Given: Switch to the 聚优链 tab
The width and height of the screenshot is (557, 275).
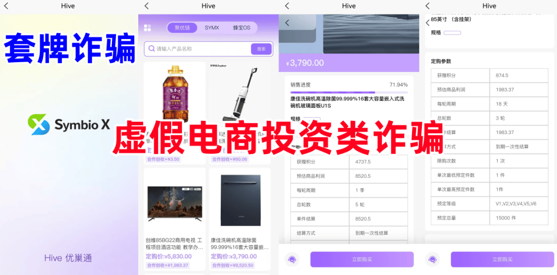Looking at the screenshot, I should pos(182,28).
